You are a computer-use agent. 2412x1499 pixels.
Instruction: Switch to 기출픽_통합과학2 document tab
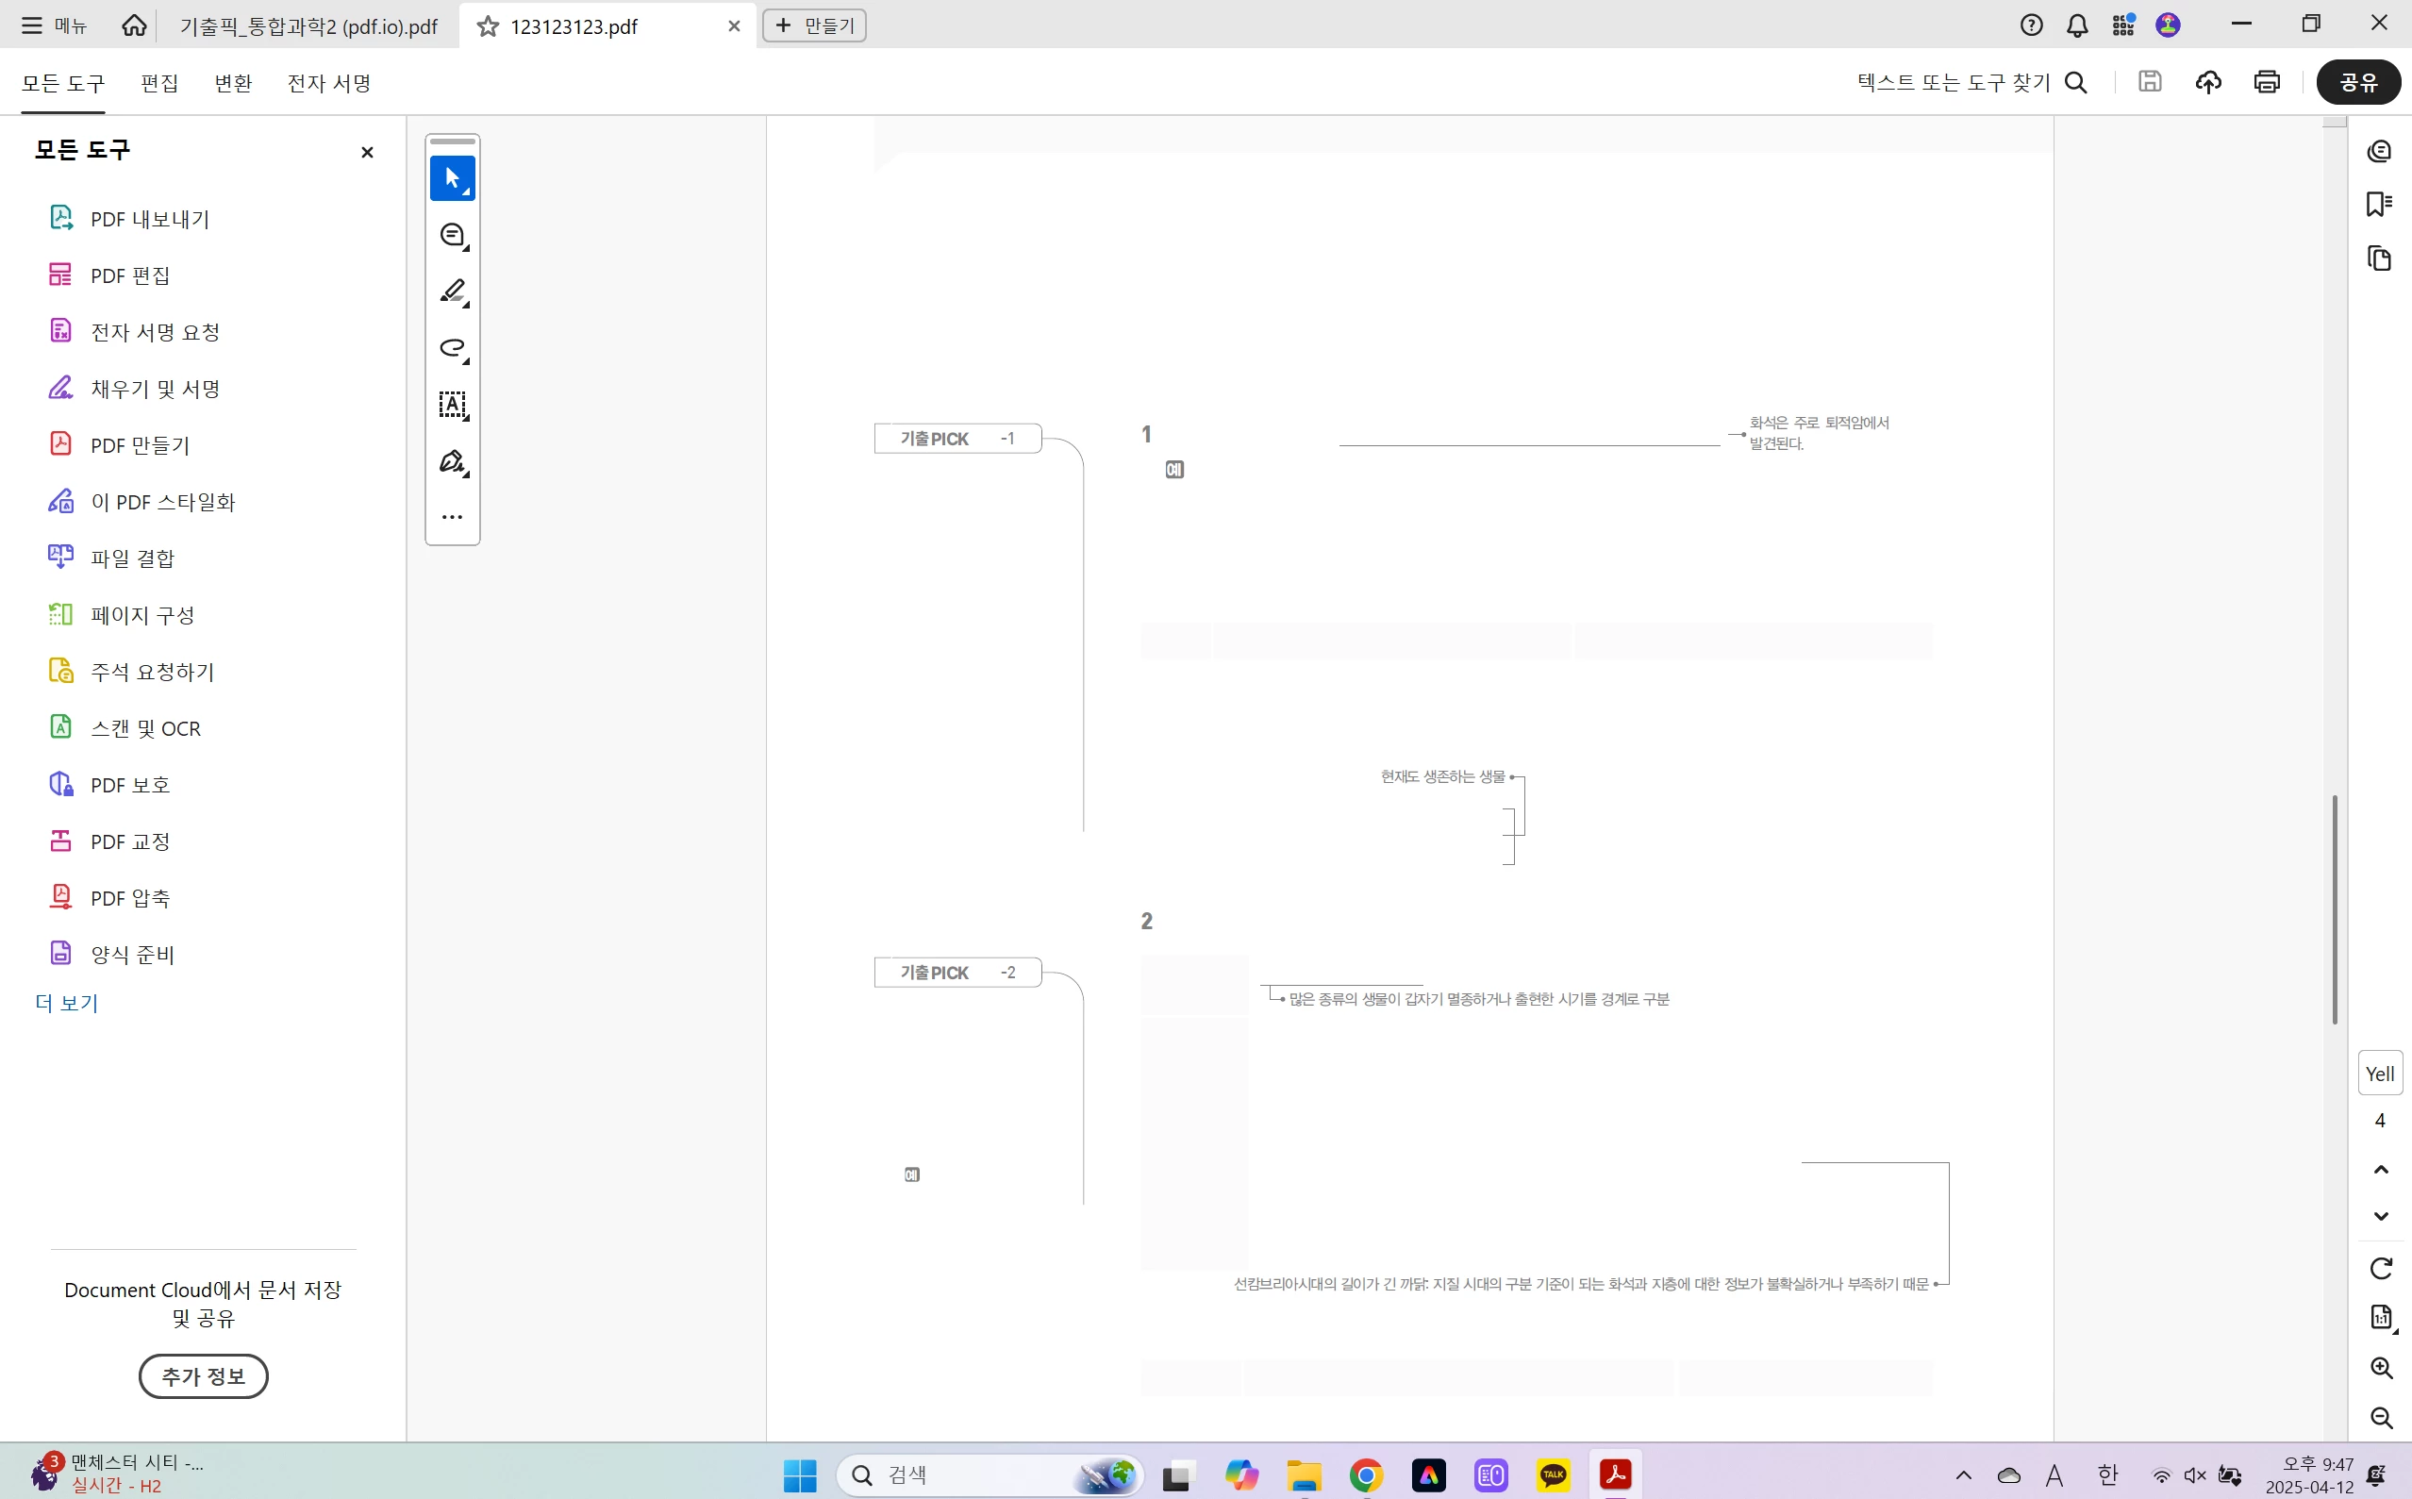point(308,26)
